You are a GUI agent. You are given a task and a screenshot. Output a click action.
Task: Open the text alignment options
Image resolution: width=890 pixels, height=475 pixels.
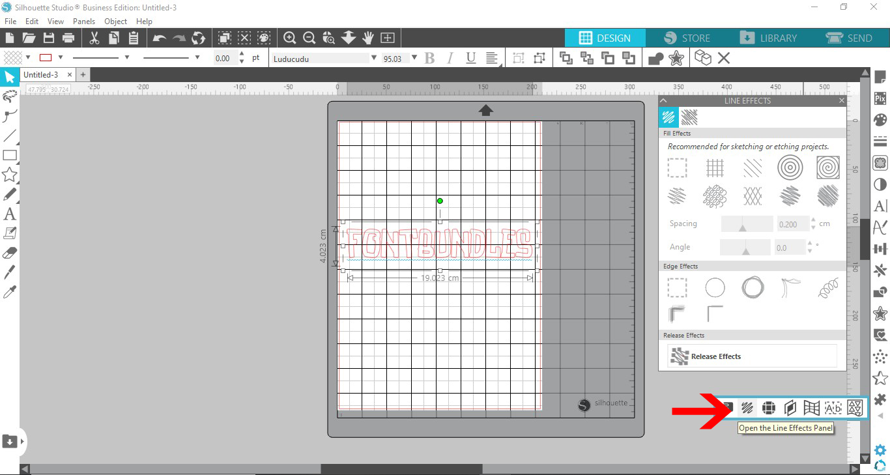[x=493, y=59]
